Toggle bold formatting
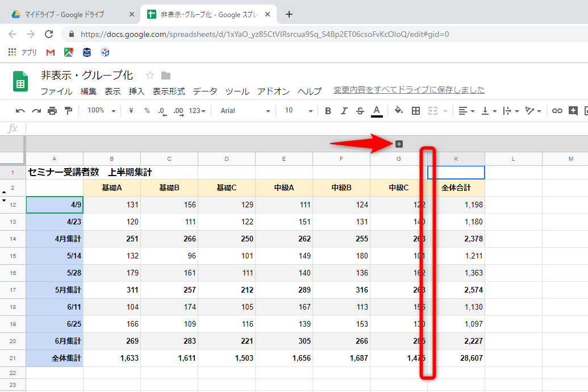 click(327, 111)
